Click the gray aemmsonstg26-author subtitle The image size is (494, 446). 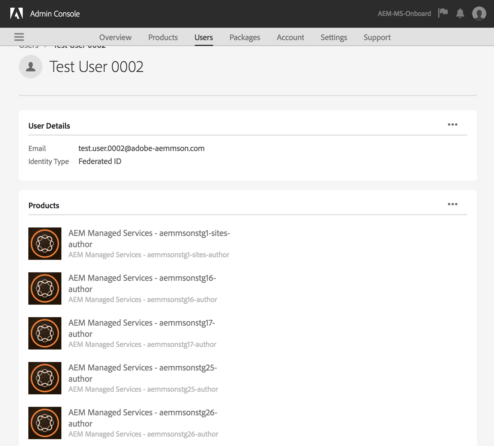[x=143, y=434]
